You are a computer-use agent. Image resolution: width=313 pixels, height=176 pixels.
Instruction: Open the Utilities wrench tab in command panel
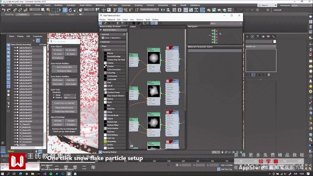(x=273, y=37)
